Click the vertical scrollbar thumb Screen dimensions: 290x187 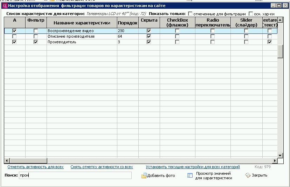[280, 51]
